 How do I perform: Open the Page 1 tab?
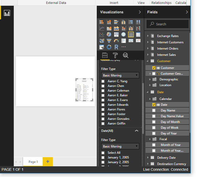coord(33,162)
